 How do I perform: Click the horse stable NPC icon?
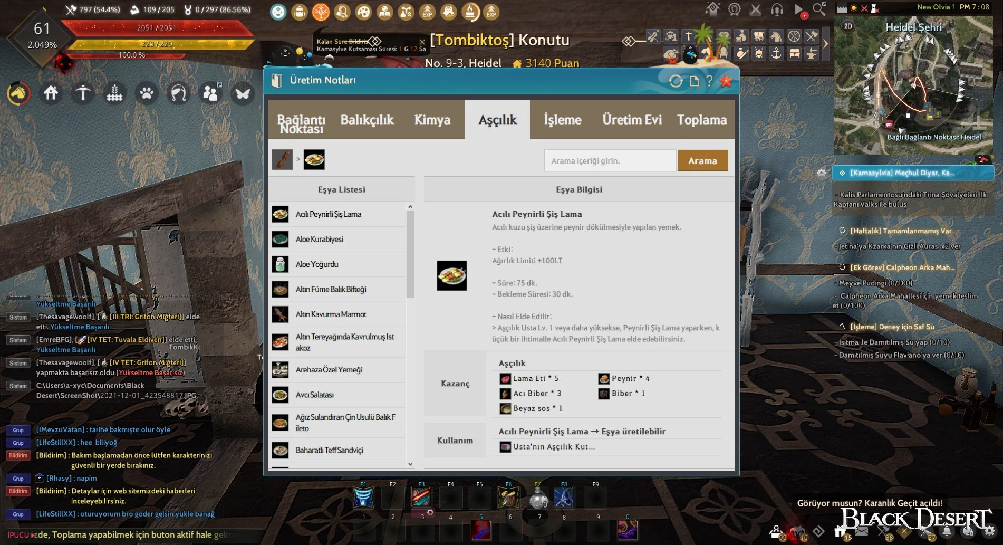[x=776, y=36]
